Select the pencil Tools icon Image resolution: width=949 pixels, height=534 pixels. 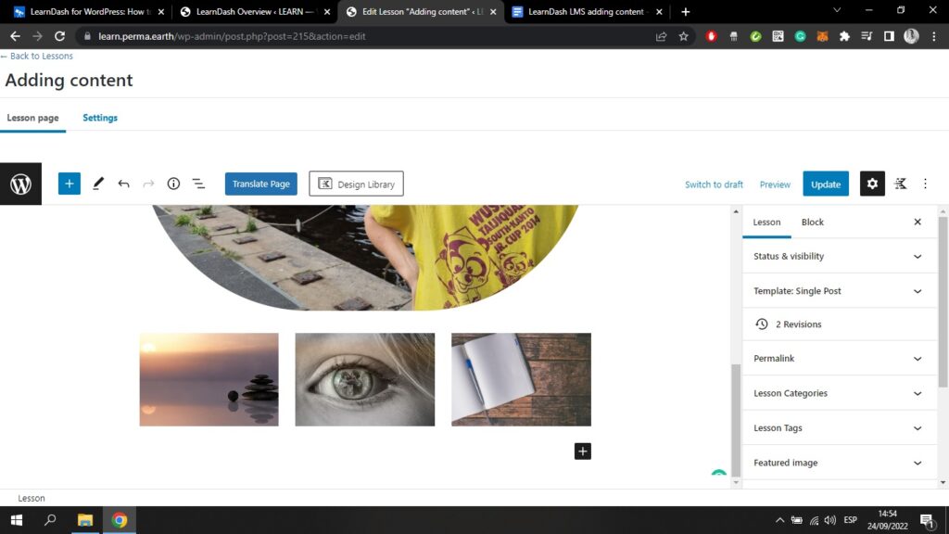[x=98, y=184]
